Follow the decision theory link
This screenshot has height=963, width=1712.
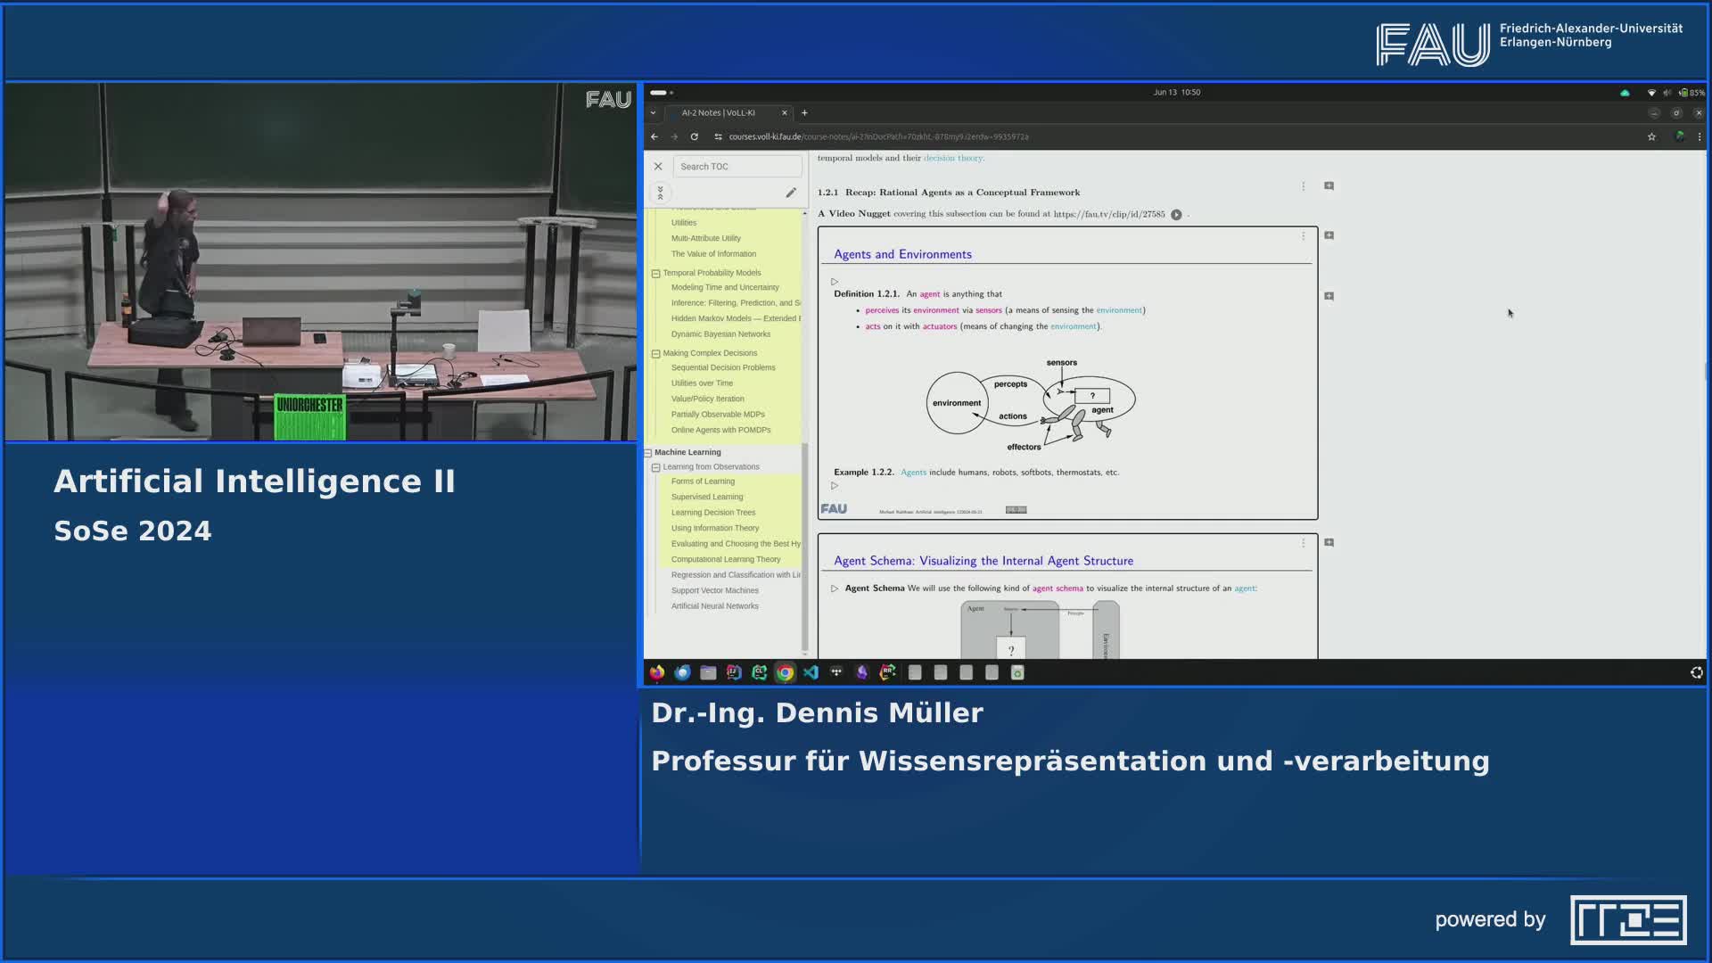[952, 158]
